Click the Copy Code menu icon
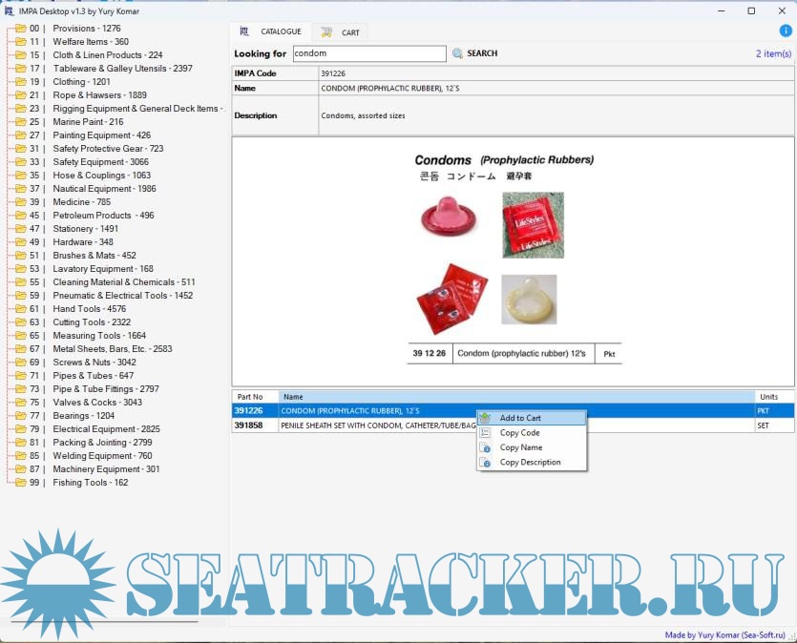797x643 pixels. 485,433
